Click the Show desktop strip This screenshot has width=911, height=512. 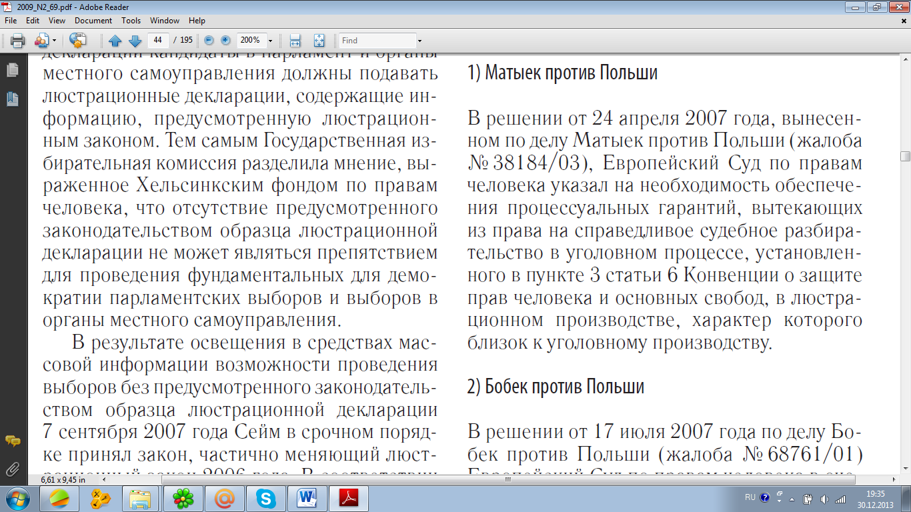(x=906, y=498)
